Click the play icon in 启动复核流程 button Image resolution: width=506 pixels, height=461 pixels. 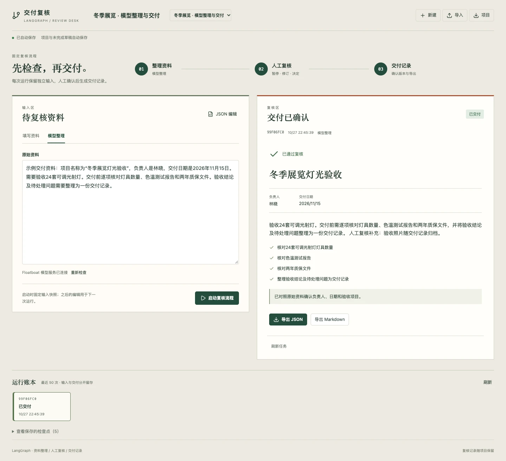pos(203,298)
